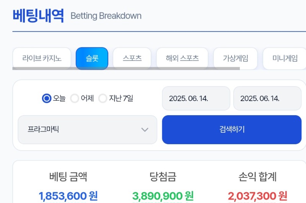Viewport: 306px width, 203px height.
Task: Click the 베팅 금액 amount 1,853,600 원
Action: tap(68, 196)
